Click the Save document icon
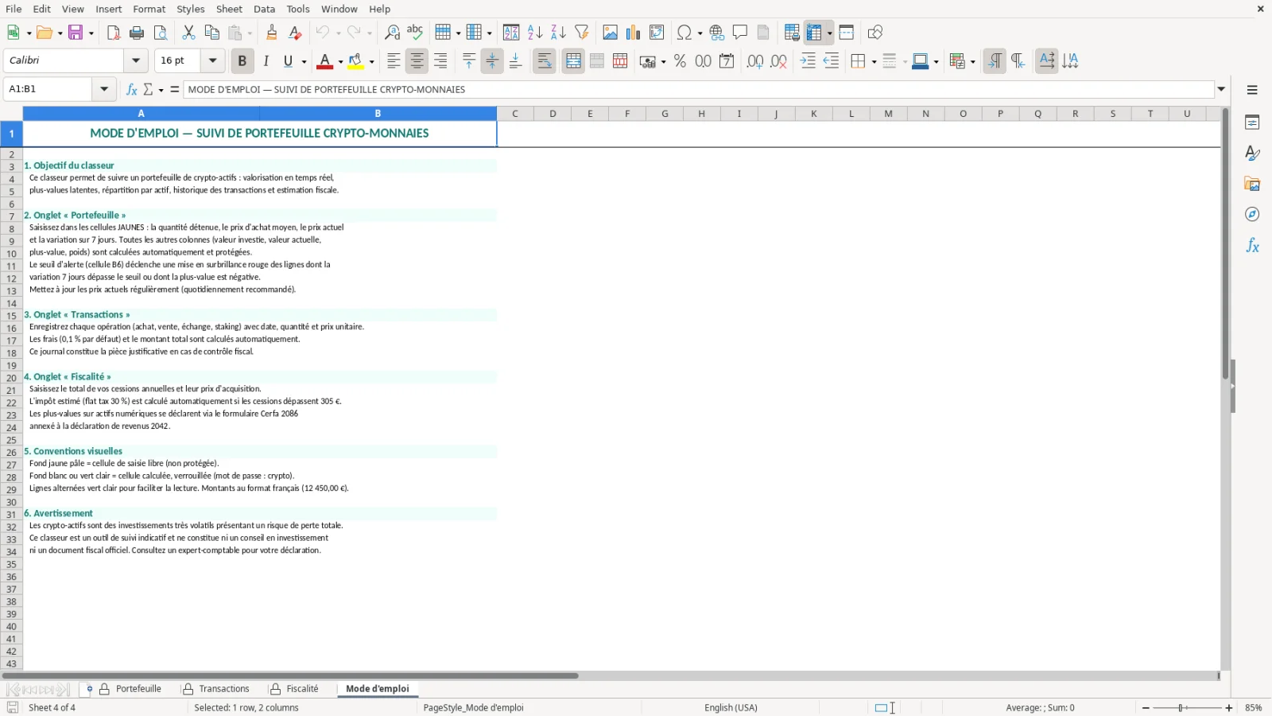Screen dimensions: 1272x716 76,33
